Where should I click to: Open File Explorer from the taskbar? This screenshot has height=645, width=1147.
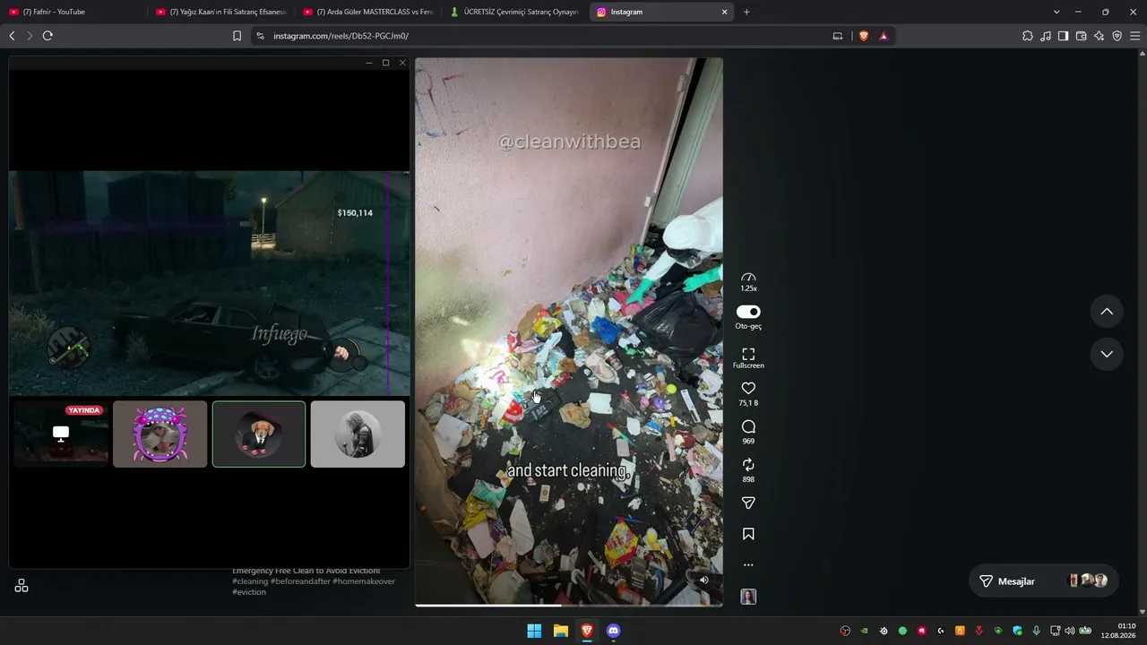point(561,631)
